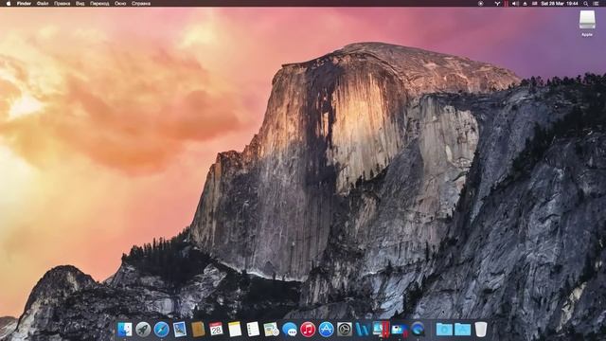Open Messages speech bubble icon in dock

tap(290, 330)
